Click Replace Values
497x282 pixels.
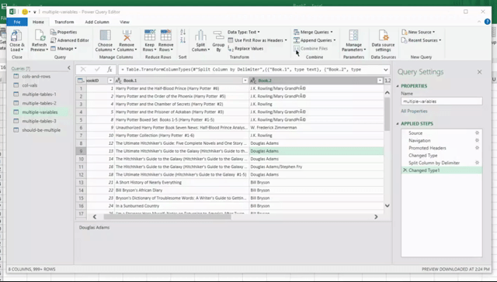245,48
